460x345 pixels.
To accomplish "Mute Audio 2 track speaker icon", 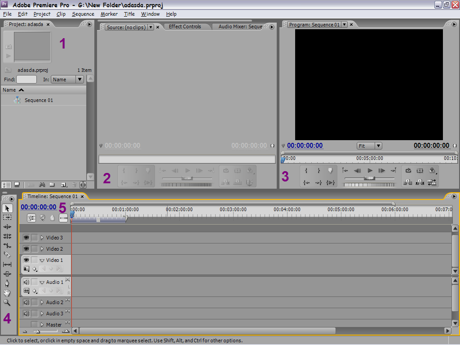I will (27, 302).
